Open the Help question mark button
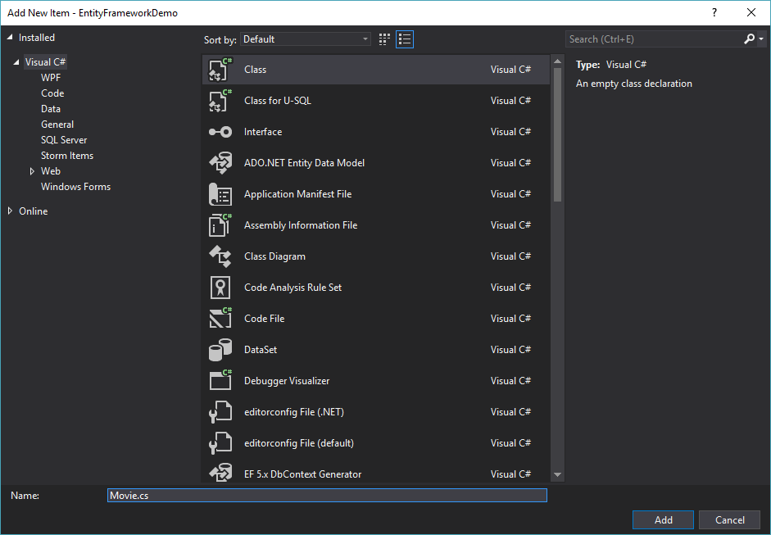Image resolution: width=771 pixels, height=535 pixels. [714, 13]
